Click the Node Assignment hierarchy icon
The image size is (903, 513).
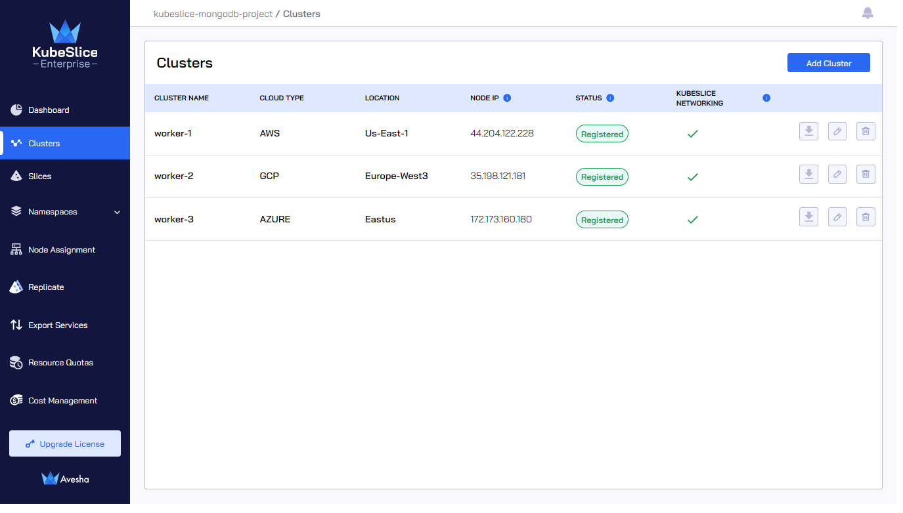click(x=16, y=249)
